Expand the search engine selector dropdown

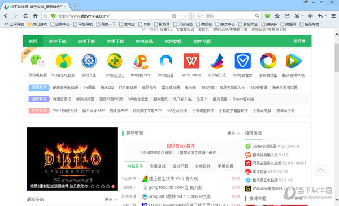(203, 16)
